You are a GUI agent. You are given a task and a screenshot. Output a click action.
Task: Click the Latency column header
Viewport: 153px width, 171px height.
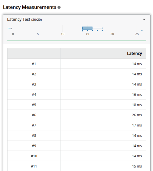pyautogui.click(x=134, y=53)
